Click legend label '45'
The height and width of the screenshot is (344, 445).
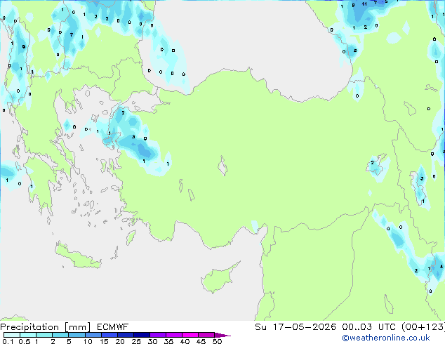(x=201, y=341)
